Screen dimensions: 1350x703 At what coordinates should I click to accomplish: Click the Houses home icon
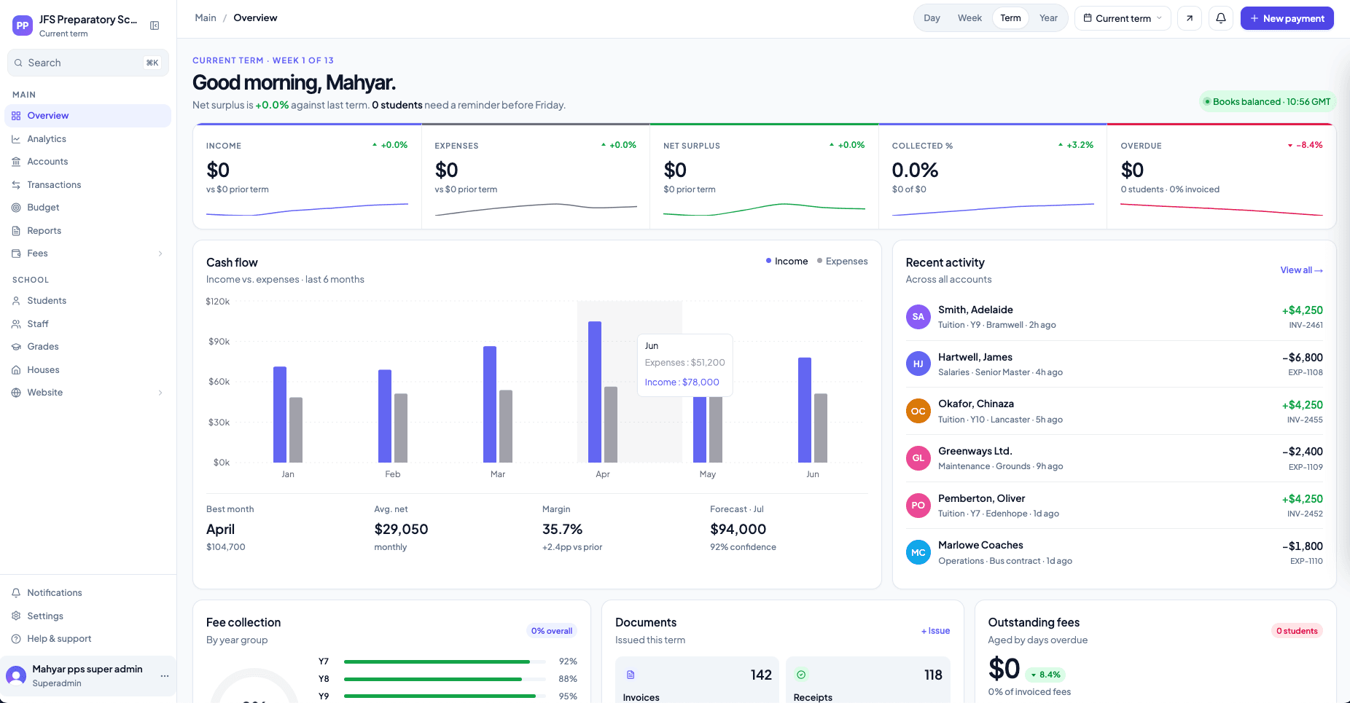pos(16,370)
